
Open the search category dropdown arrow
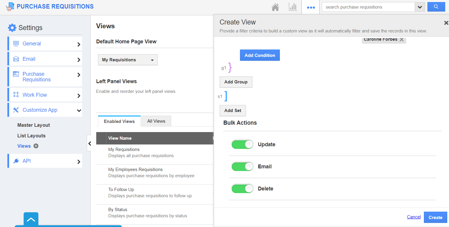420,7
